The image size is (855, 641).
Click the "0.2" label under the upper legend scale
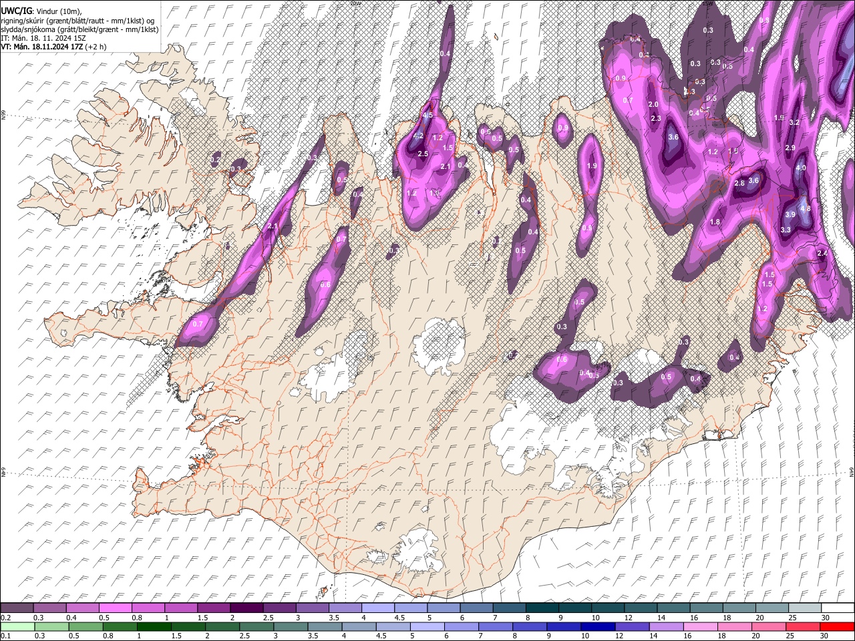tap(5, 618)
